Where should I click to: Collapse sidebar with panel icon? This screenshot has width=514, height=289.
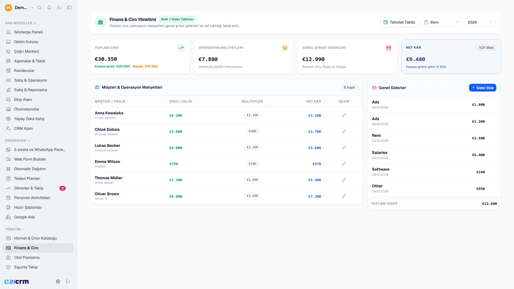tap(69, 8)
